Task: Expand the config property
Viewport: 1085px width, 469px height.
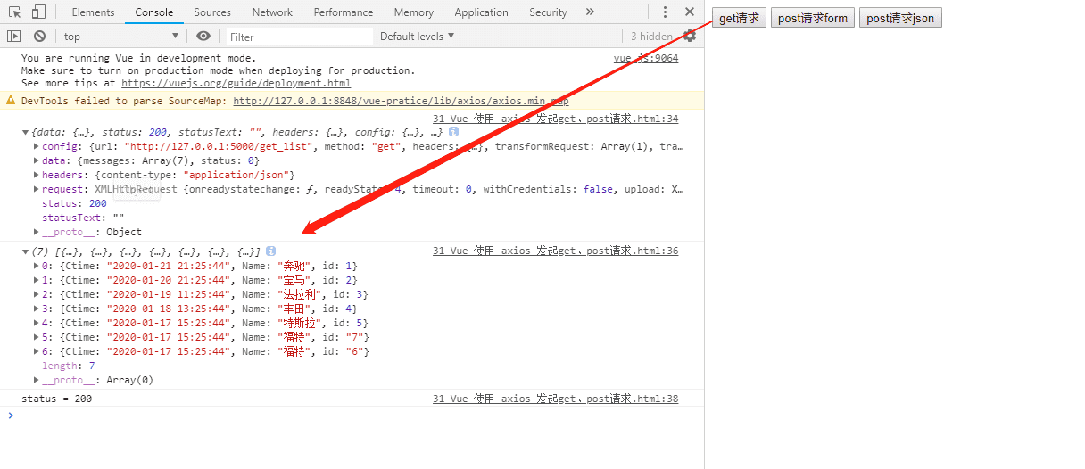Action: [x=36, y=146]
